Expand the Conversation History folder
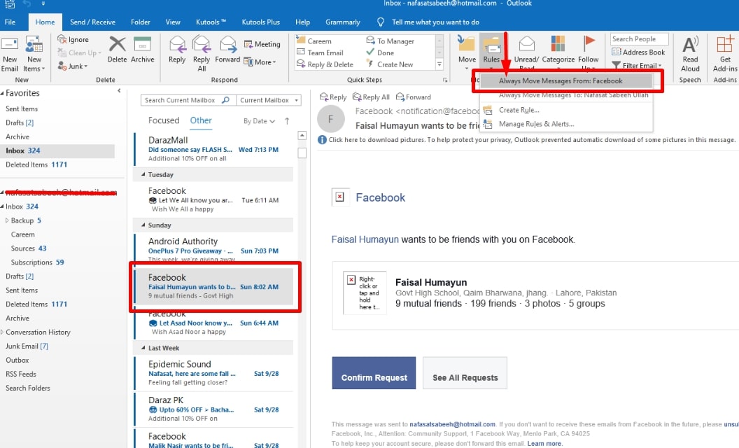Viewport: 739px width, 448px height. [2, 332]
